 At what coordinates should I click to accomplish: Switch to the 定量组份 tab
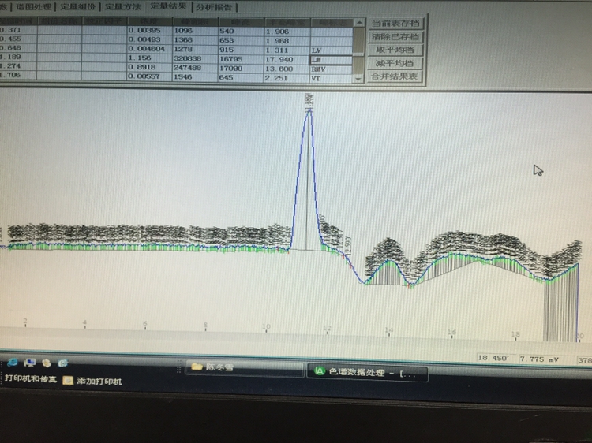(x=78, y=7)
